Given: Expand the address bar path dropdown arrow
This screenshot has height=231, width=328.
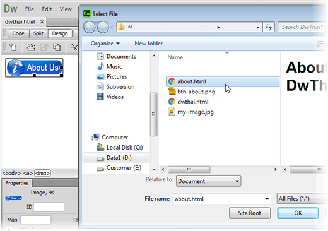Looking at the screenshot, I should pos(257,27).
